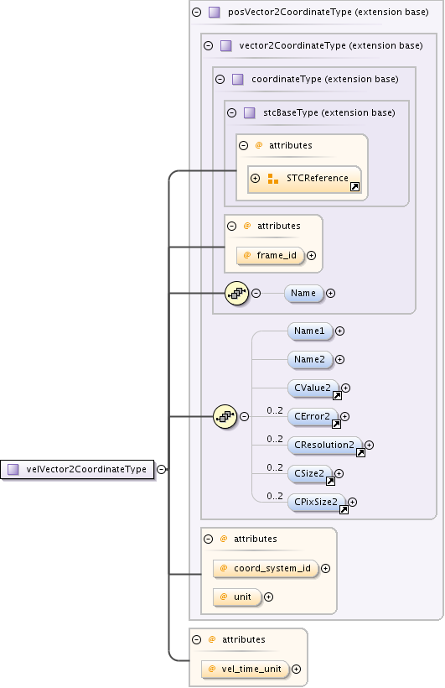Select the unit attribute node
The image size is (445, 688).
(x=237, y=597)
